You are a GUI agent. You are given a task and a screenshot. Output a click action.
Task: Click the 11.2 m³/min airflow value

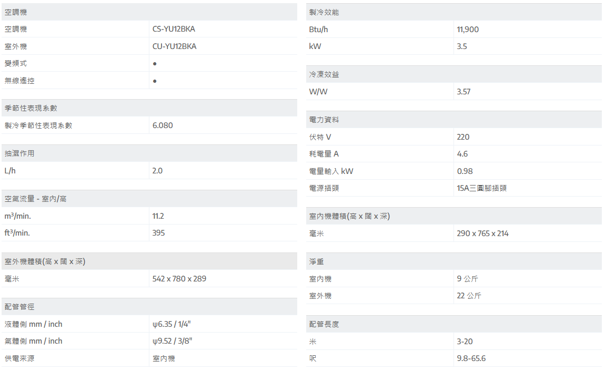point(158,216)
